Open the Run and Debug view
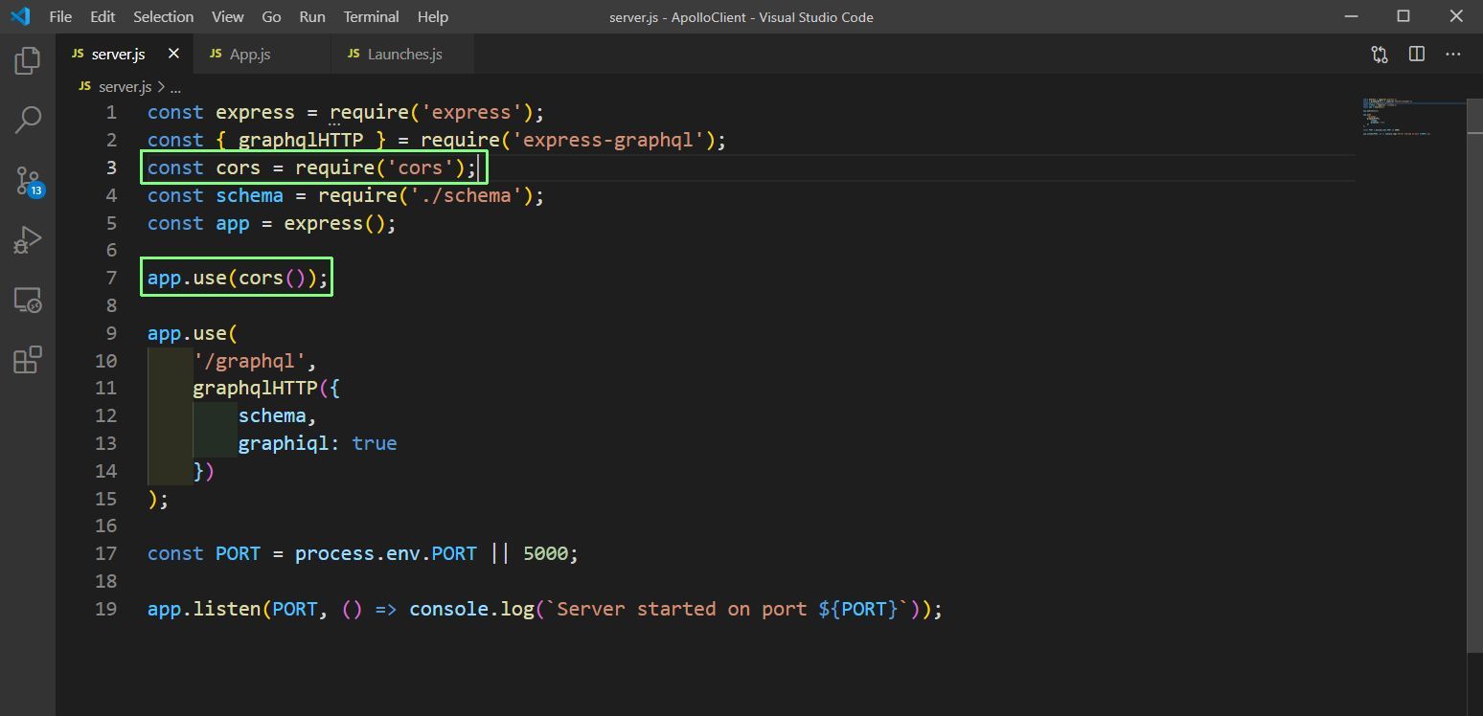Image resolution: width=1483 pixels, height=716 pixels. (28, 239)
